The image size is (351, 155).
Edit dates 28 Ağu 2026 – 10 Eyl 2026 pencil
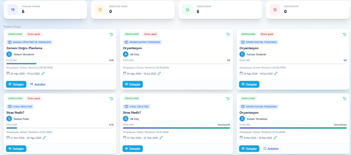pos(43,73)
